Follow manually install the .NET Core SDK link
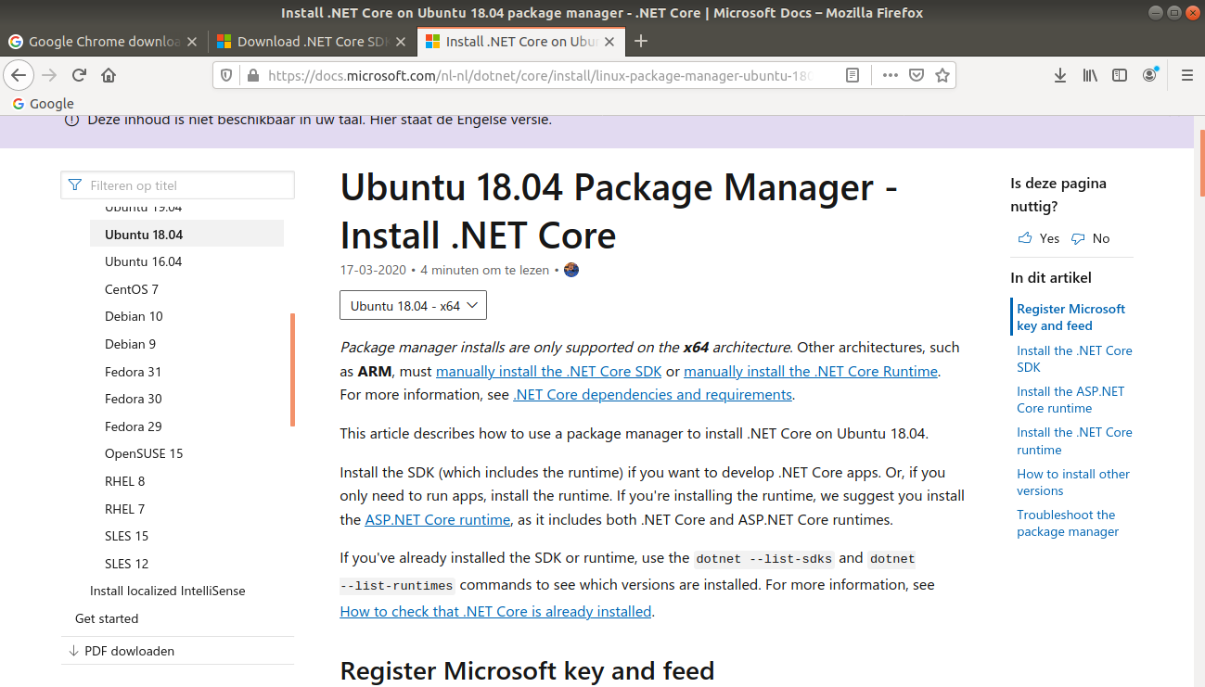Image resolution: width=1205 pixels, height=687 pixels. 549,371
